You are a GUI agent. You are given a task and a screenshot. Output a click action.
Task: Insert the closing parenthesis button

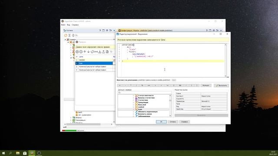click(197, 85)
